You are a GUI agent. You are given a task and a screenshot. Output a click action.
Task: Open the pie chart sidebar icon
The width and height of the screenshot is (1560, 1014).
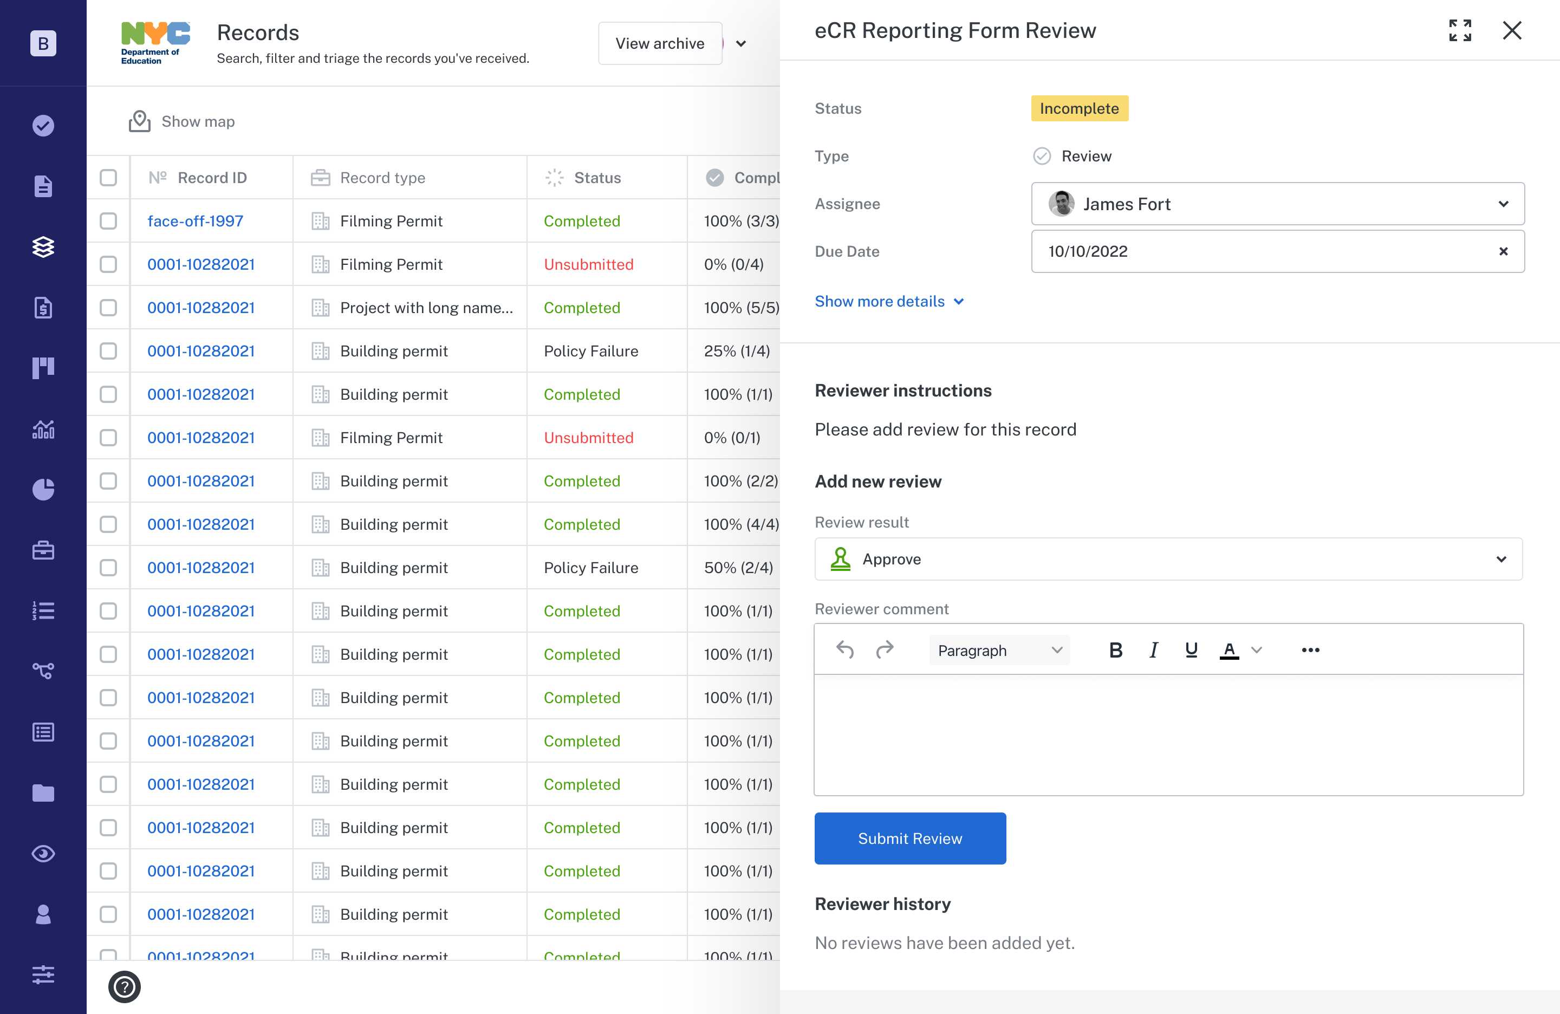[x=43, y=489]
